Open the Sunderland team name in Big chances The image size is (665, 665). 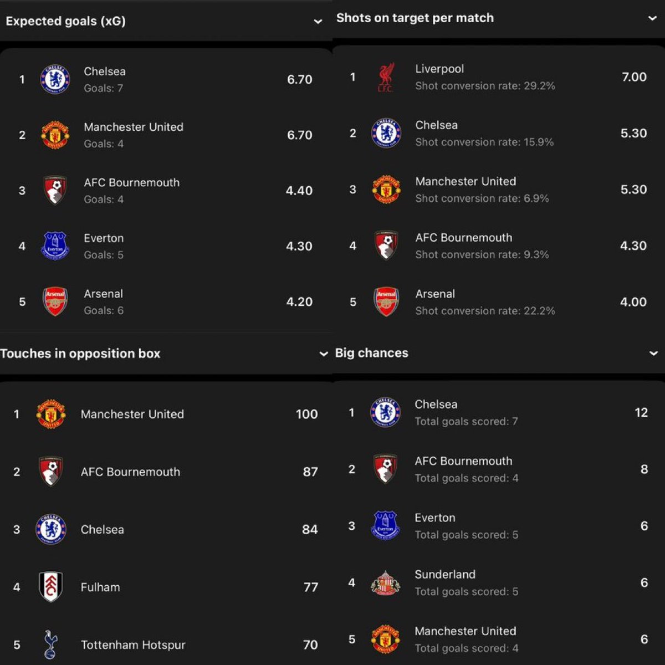click(x=445, y=575)
